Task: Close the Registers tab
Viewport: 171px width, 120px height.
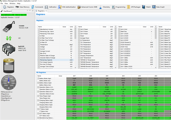Action: (x=46, y=11)
